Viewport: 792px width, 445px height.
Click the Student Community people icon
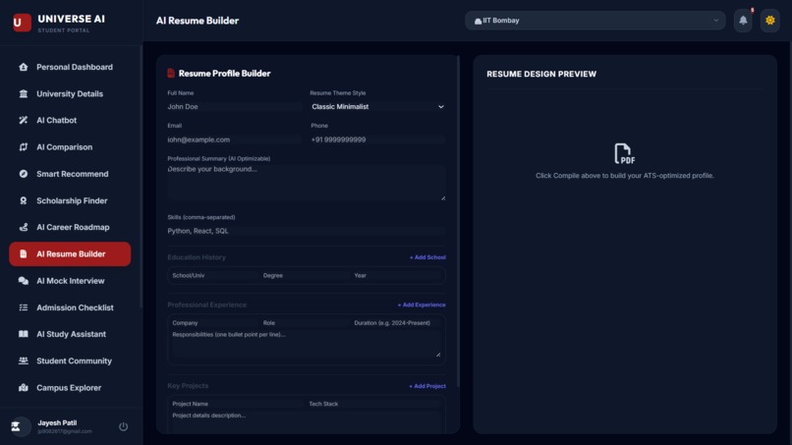(24, 361)
